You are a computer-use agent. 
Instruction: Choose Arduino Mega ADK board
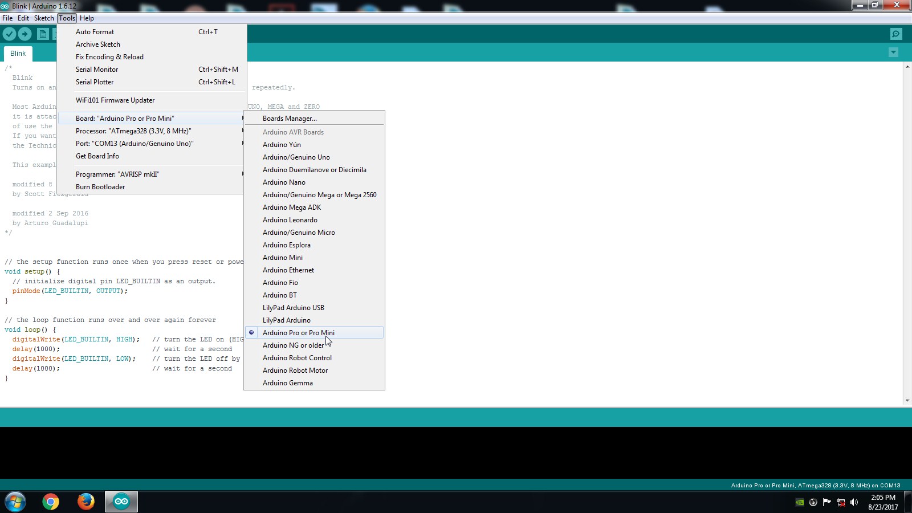314,207
